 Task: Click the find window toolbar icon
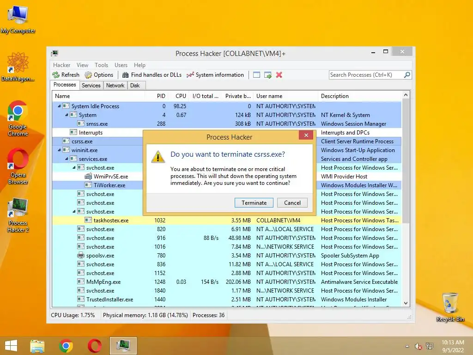point(256,75)
